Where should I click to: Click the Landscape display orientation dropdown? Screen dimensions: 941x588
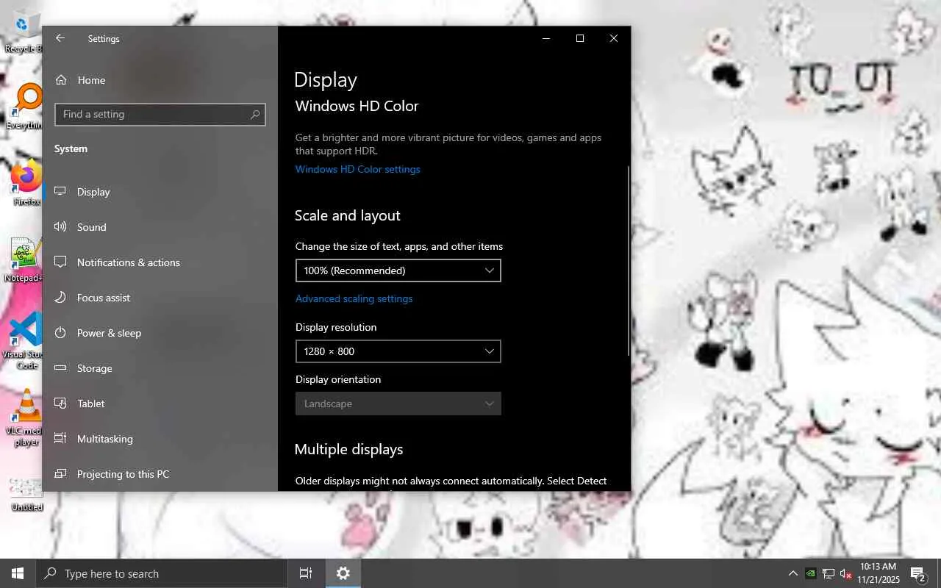click(x=398, y=404)
